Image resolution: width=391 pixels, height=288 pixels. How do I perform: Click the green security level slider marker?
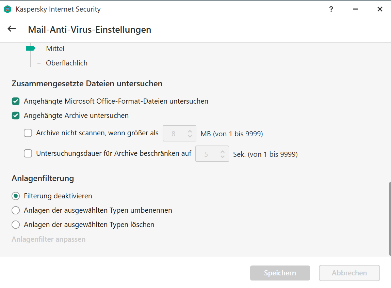30,48
